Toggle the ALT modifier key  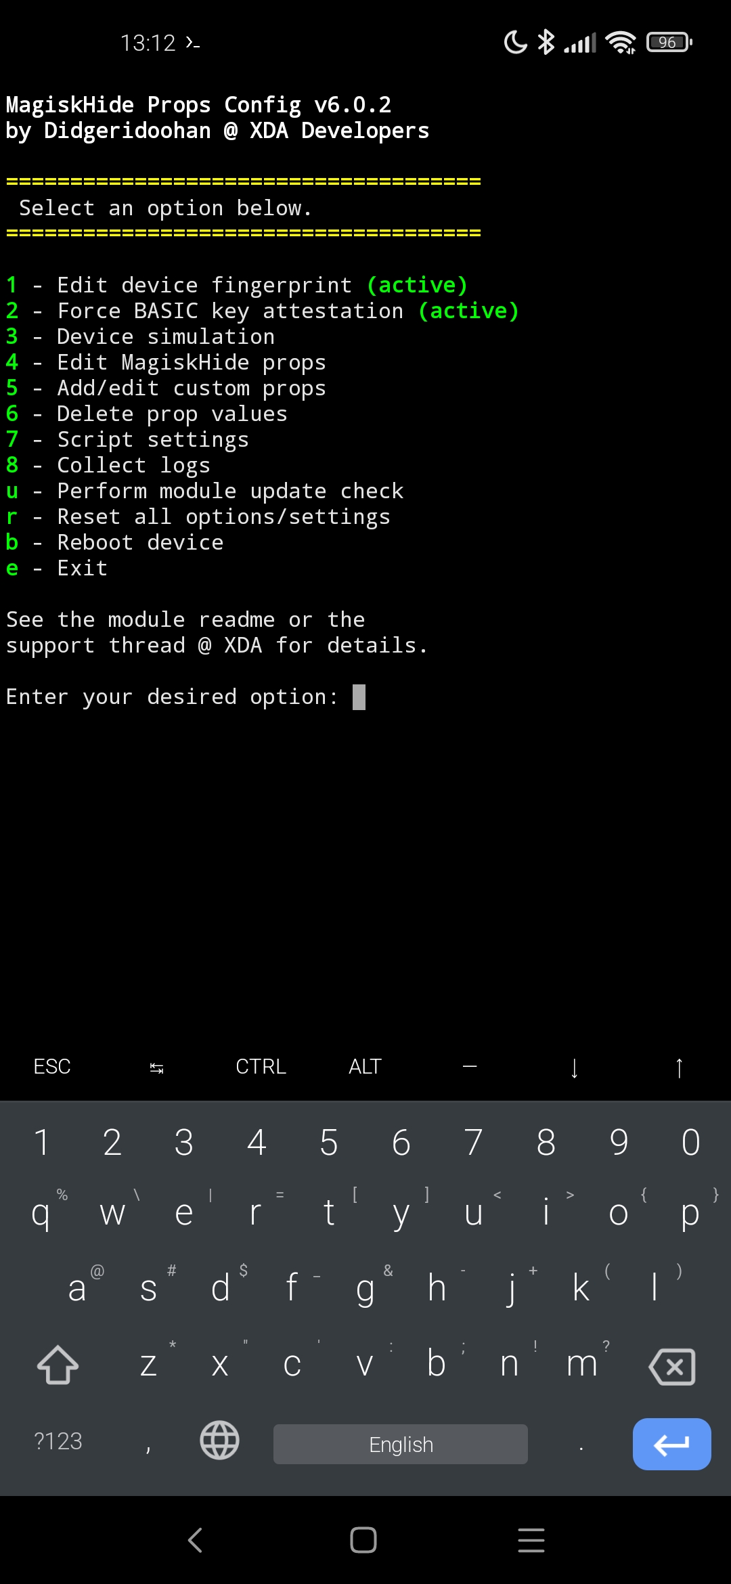point(365,1067)
